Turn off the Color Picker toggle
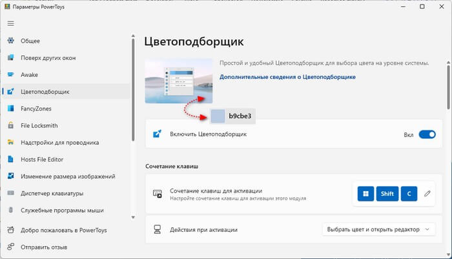Image resolution: width=452 pixels, height=259 pixels. (x=427, y=134)
